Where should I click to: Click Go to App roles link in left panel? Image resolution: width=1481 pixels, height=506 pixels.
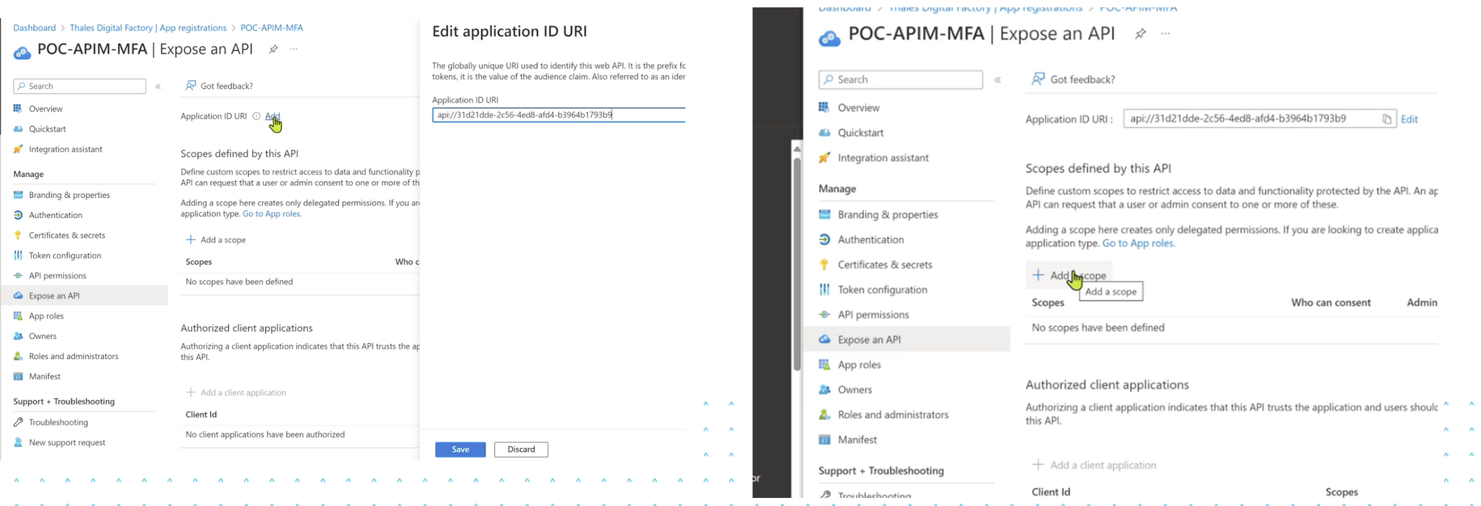coord(272,213)
